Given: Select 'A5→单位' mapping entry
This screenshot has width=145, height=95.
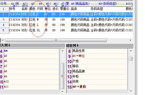Looking at the screenshot, I should 100,56.
